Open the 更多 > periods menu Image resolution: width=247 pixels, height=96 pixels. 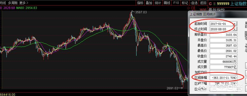coord(24,3)
